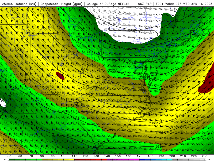Click the 10080 height contour label
Screen dimensions: 214x161
click(x=127, y=49)
